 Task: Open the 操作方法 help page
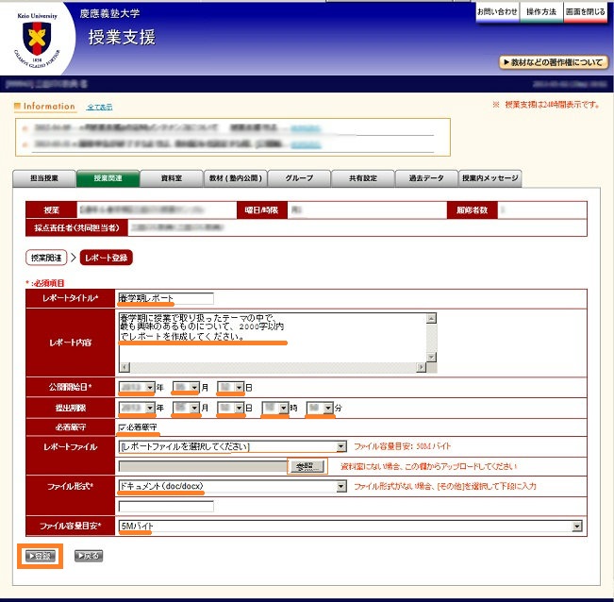(x=541, y=11)
